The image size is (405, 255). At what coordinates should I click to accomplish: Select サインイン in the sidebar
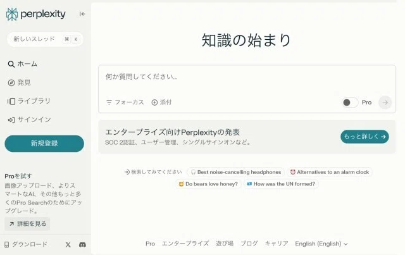29,120
